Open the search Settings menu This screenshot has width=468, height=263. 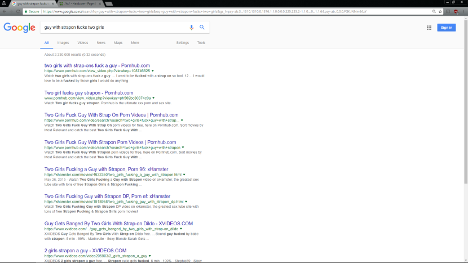pyautogui.click(x=182, y=43)
